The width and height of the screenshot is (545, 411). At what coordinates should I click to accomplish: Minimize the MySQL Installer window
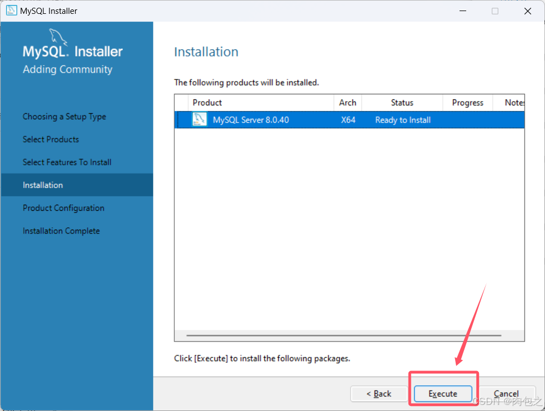pyautogui.click(x=463, y=11)
